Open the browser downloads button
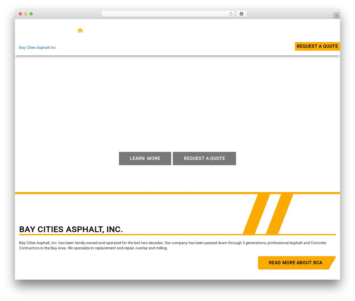 coord(241,14)
